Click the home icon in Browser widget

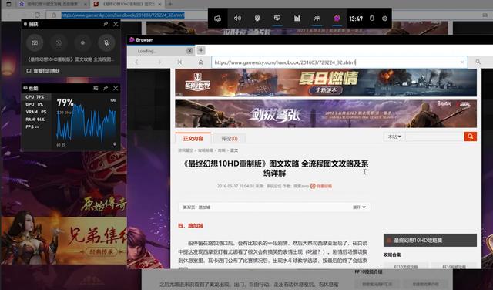point(201,62)
